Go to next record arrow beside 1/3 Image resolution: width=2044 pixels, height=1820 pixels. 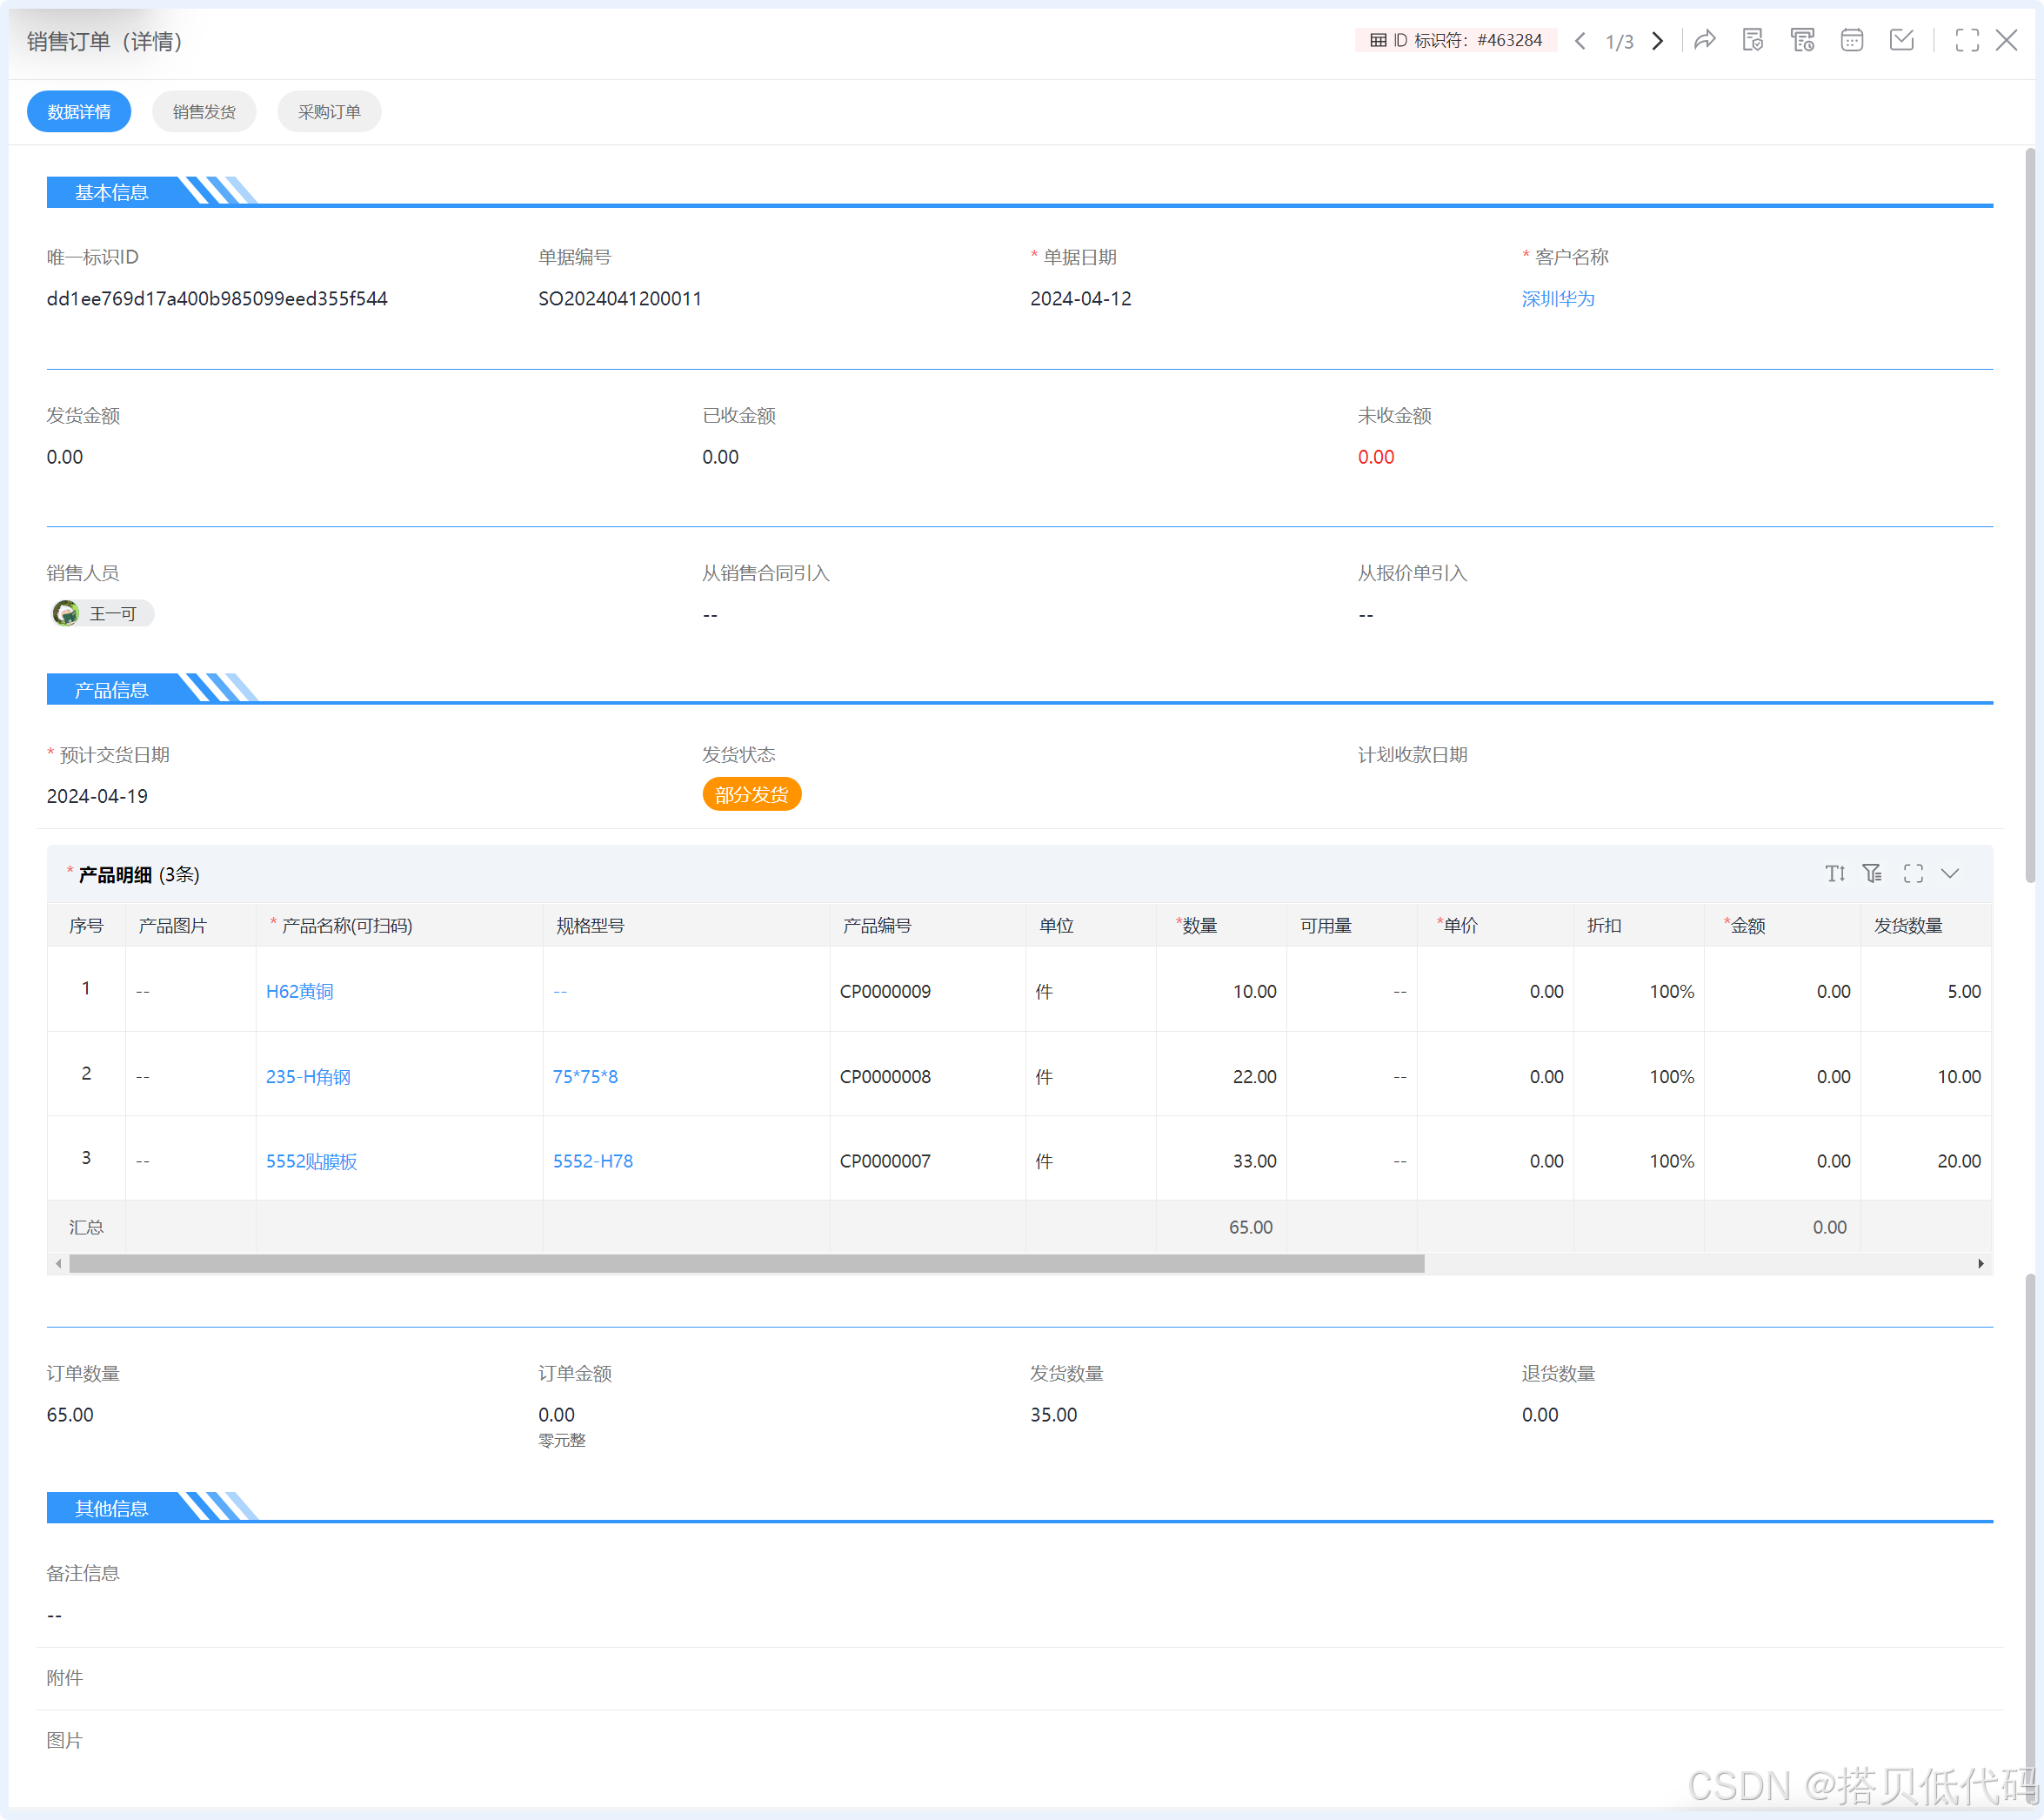(x=1657, y=41)
